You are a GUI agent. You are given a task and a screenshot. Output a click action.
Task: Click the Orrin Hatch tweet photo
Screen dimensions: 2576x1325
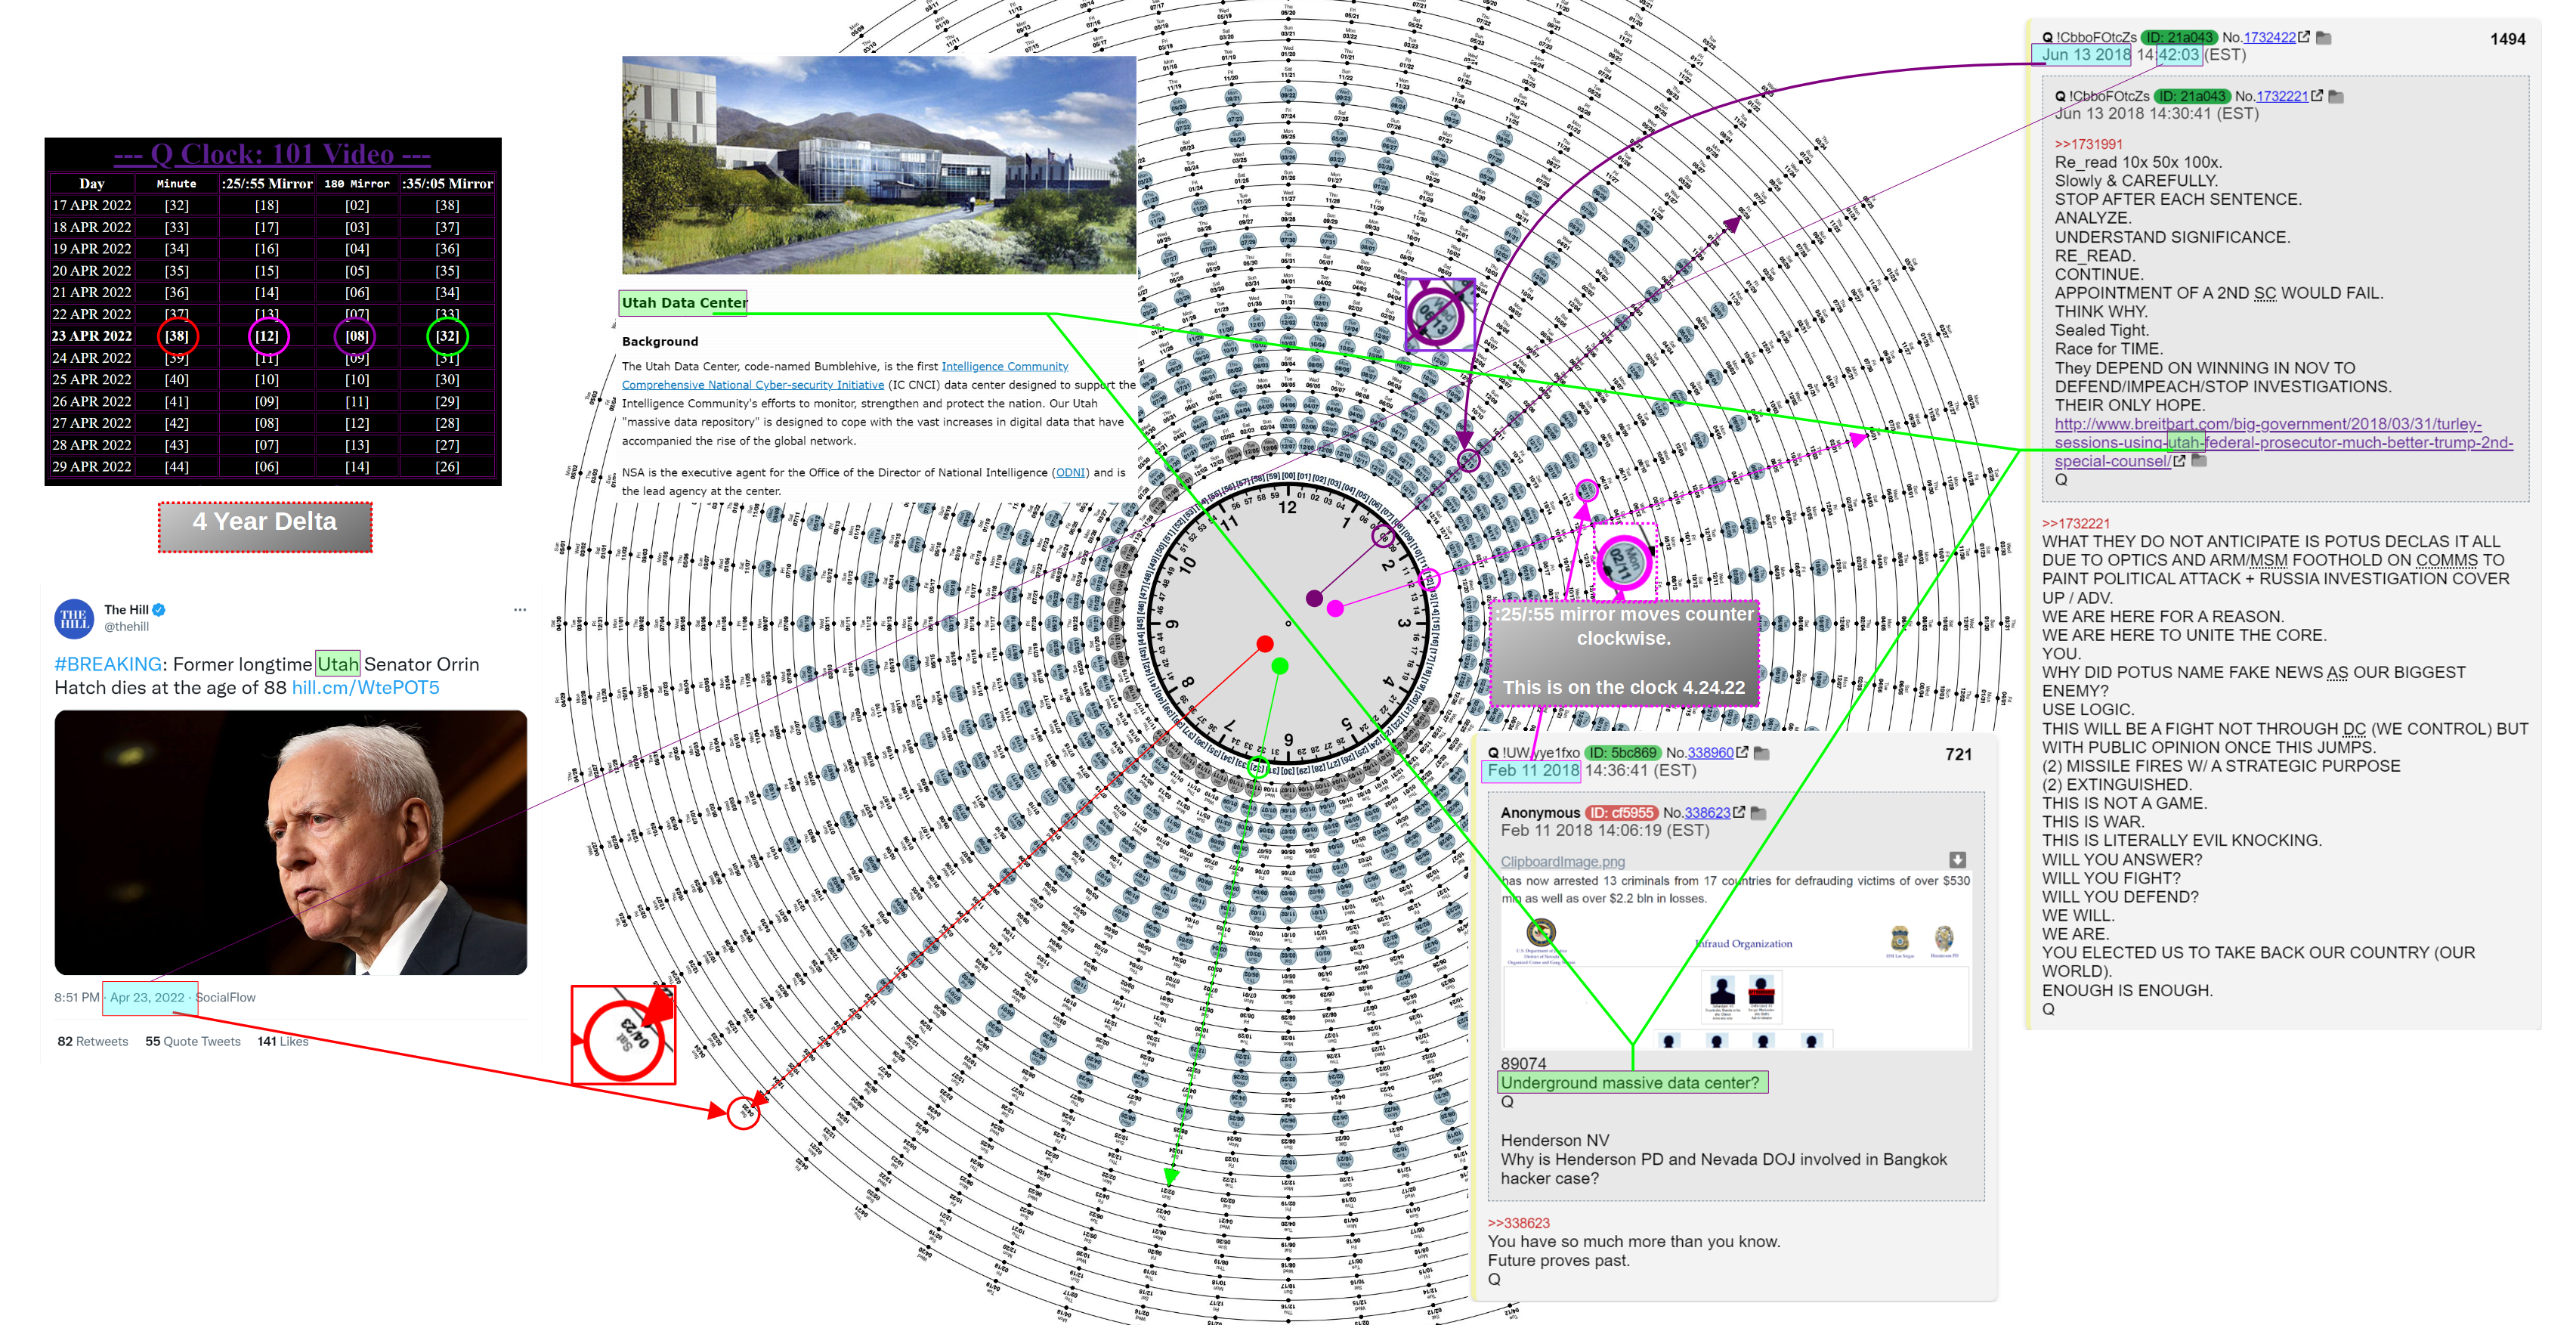coord(291,842)
